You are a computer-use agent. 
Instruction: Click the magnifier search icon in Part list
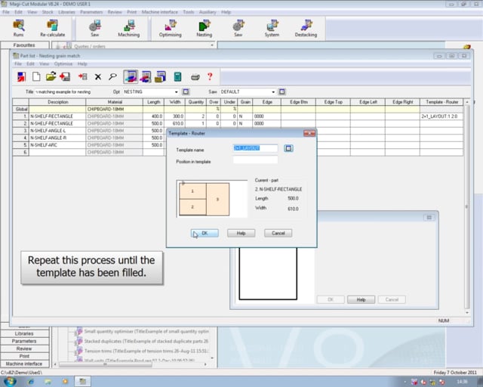(x=112, y=76)
